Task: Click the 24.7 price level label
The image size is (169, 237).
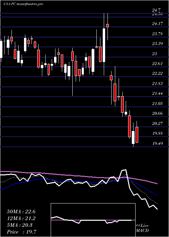Action: coord(156,10)
